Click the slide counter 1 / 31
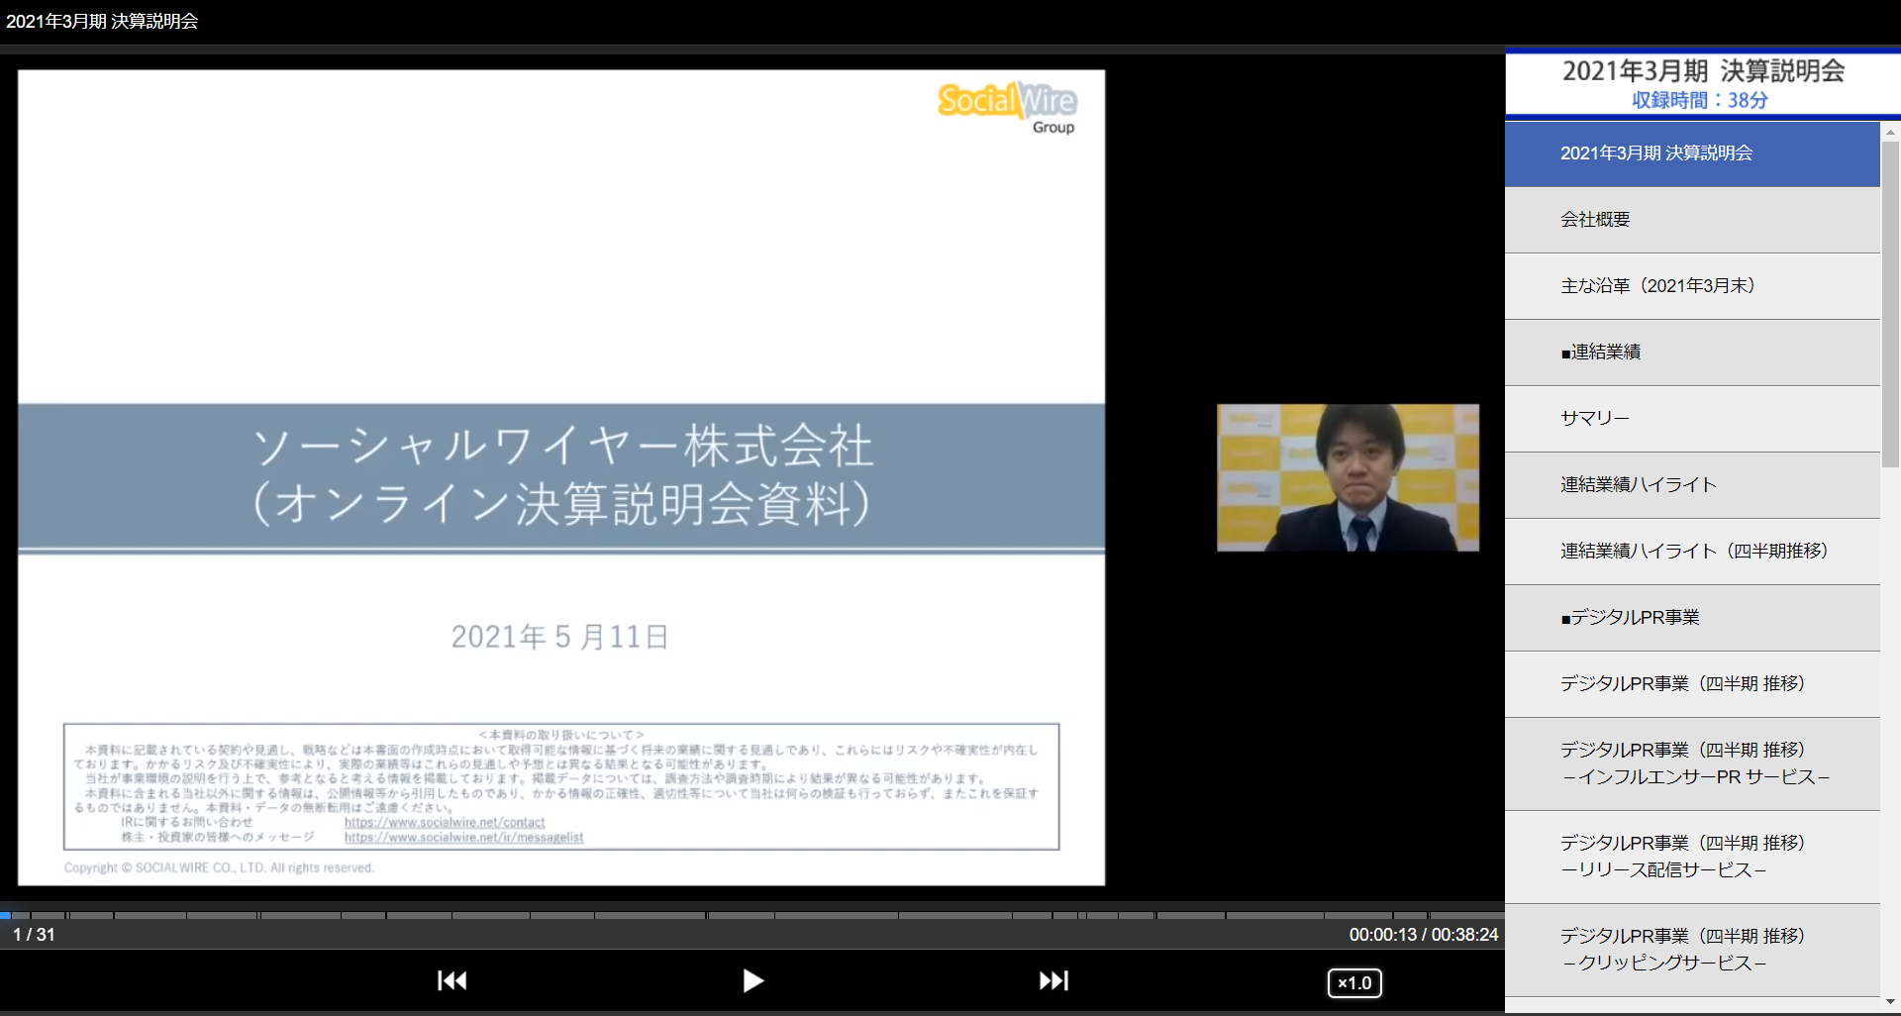1901x1016 pixels. [x=34, y=935]
